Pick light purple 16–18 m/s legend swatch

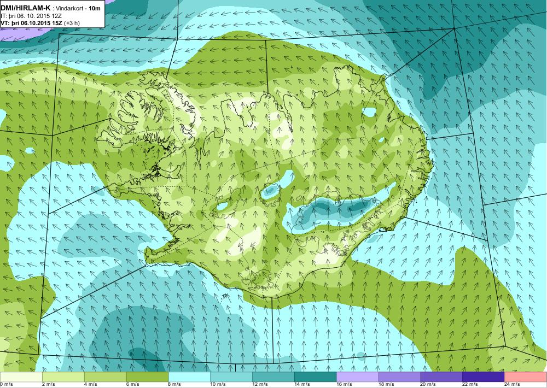coord(358,377)
